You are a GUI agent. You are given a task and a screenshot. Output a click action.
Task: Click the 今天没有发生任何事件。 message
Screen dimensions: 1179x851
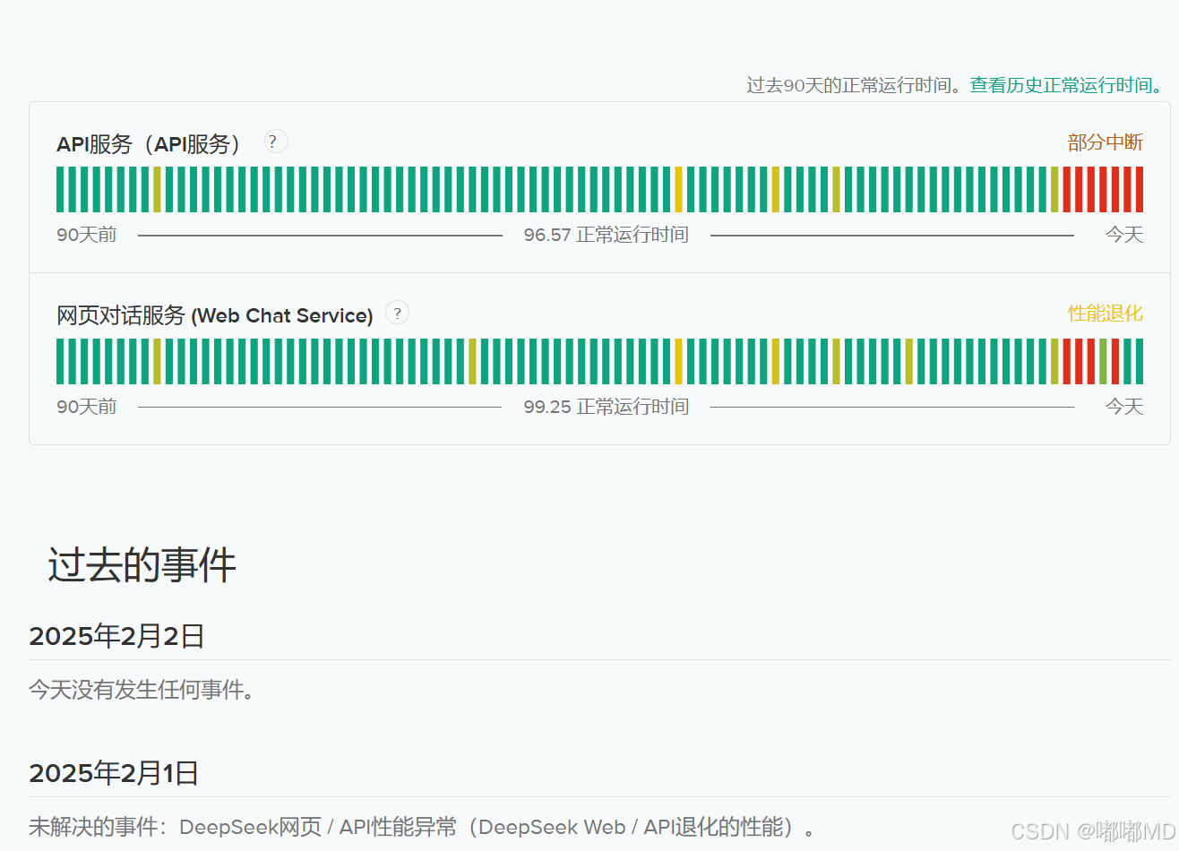[x=142, y=690]
